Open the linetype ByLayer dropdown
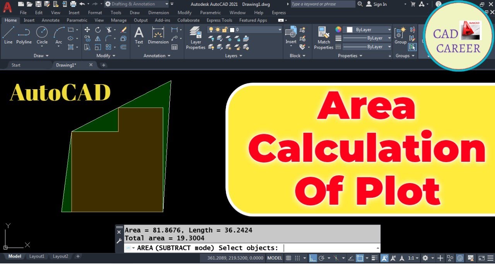Screen dimensions: 495x278 click(389, 47)
